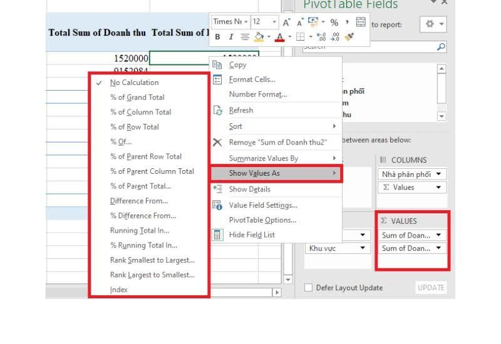Select % of Parent Row Total

pos(149,156)
